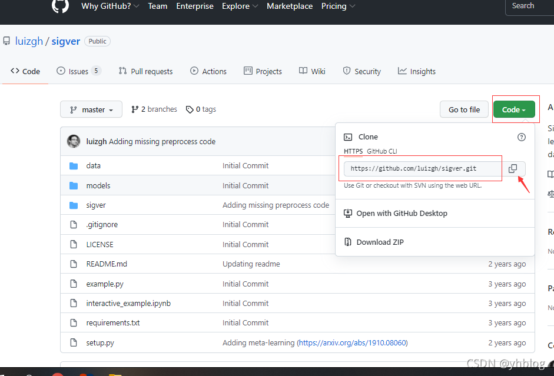Switch to the Code tab
This screenshot has width=554, height=376.
25,71
